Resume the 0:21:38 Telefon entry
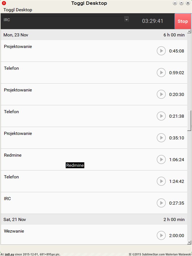 click(x=161, y=116)
